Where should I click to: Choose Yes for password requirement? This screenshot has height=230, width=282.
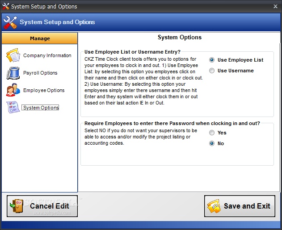point(212,133)
